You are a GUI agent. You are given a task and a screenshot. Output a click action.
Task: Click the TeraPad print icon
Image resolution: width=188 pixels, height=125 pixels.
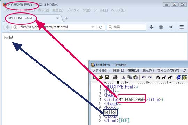115,77
